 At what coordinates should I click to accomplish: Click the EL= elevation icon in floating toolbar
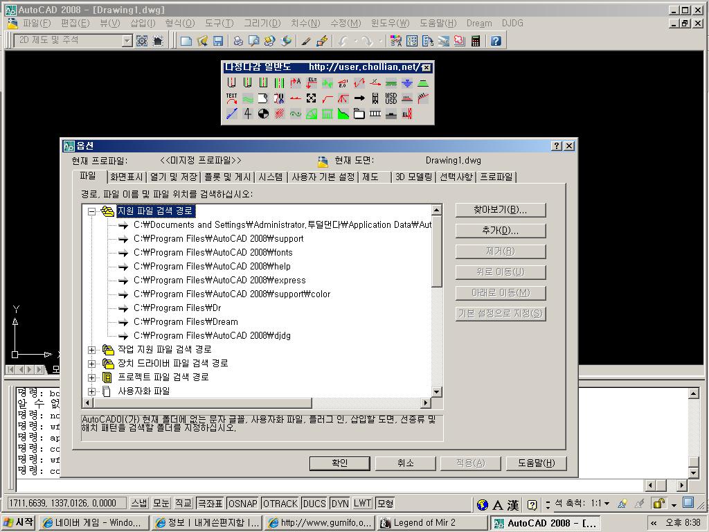point(312,83)
